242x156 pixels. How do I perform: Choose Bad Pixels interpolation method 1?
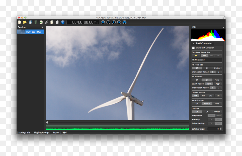(212, 88)
